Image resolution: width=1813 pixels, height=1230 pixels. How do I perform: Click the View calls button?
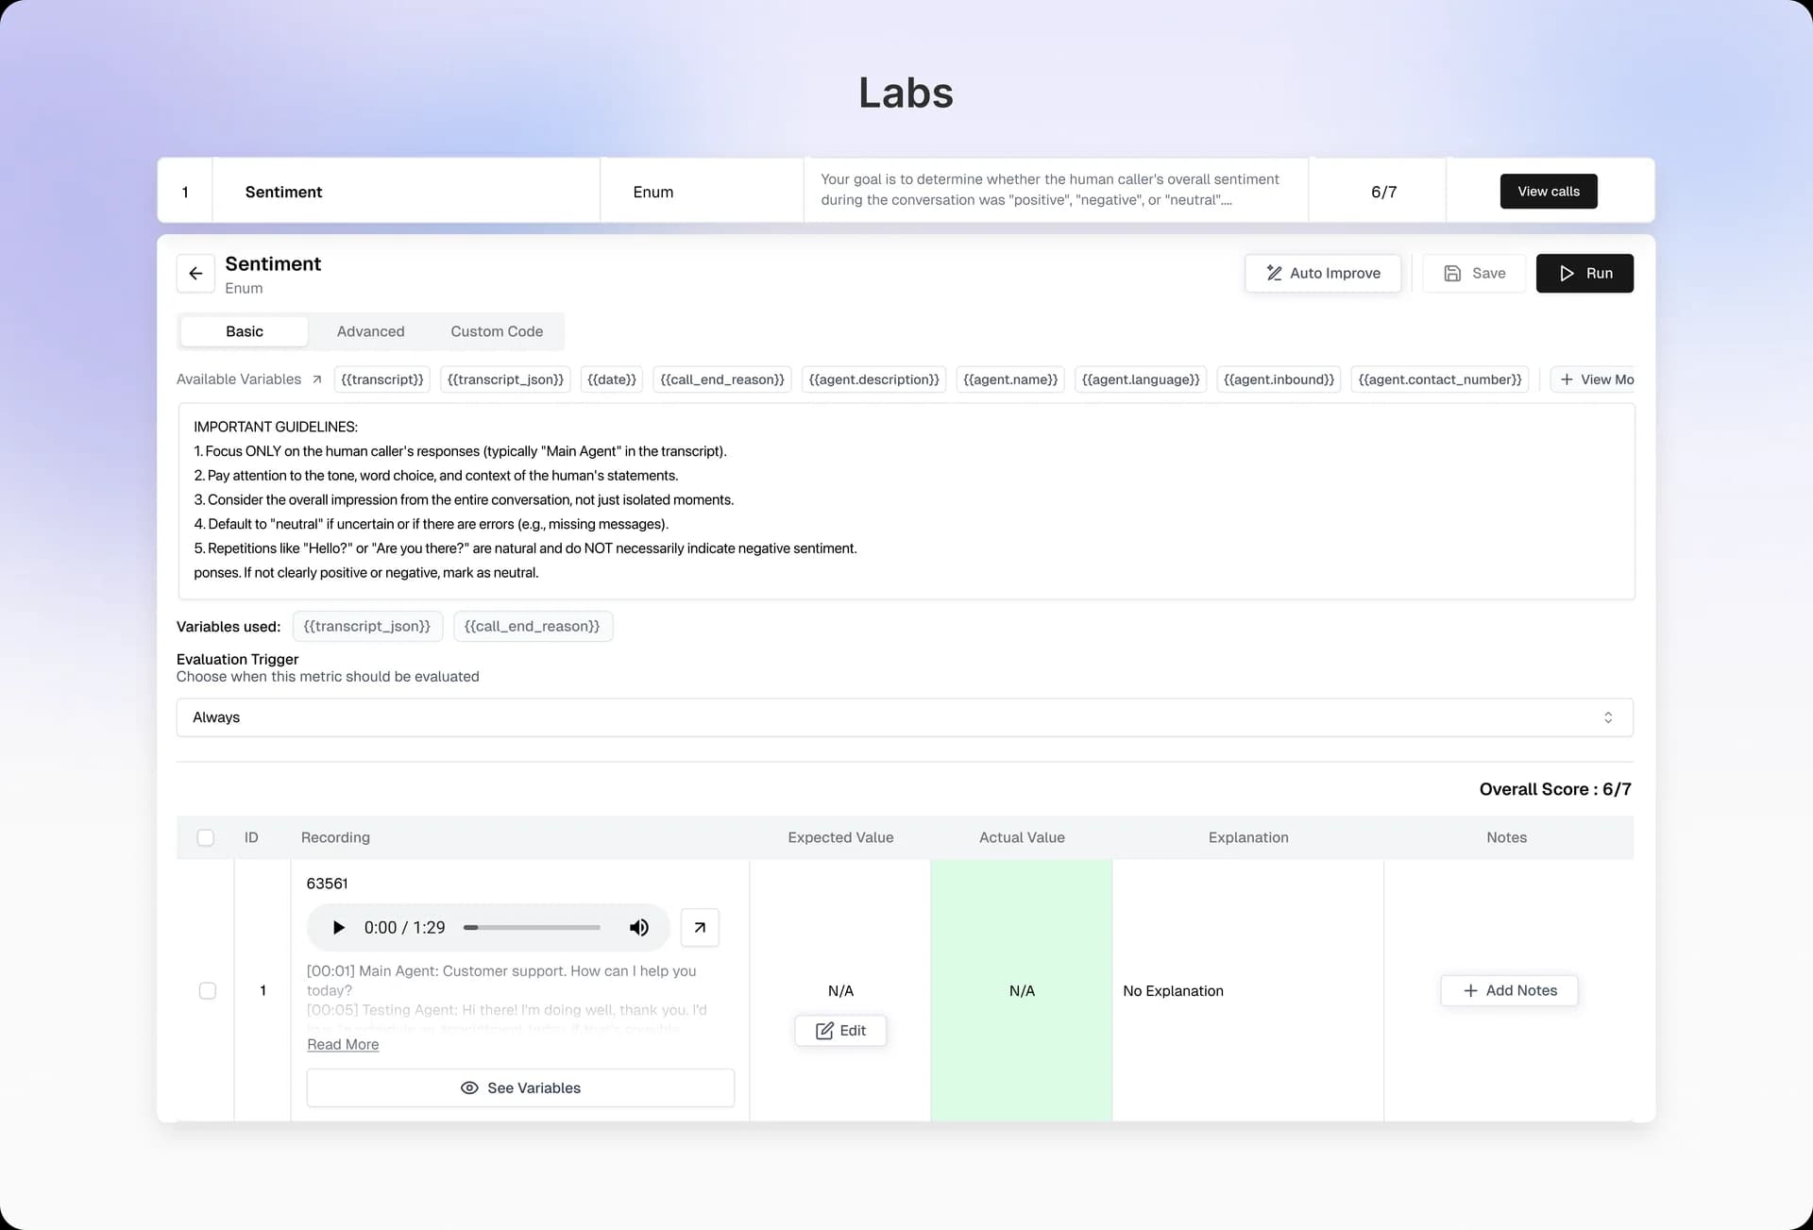coord(1548,191)
